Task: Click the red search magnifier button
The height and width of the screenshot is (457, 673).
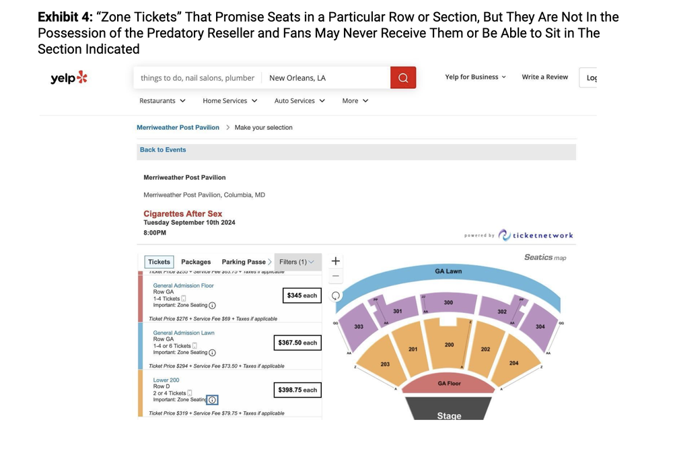Action: pos(403,78)
